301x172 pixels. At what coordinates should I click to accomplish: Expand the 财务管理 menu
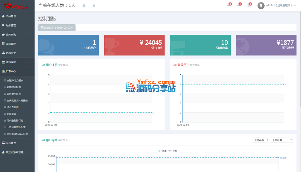point(17,25)
